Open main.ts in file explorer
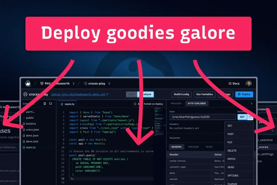The image size is (277, 185). [29, 147]
